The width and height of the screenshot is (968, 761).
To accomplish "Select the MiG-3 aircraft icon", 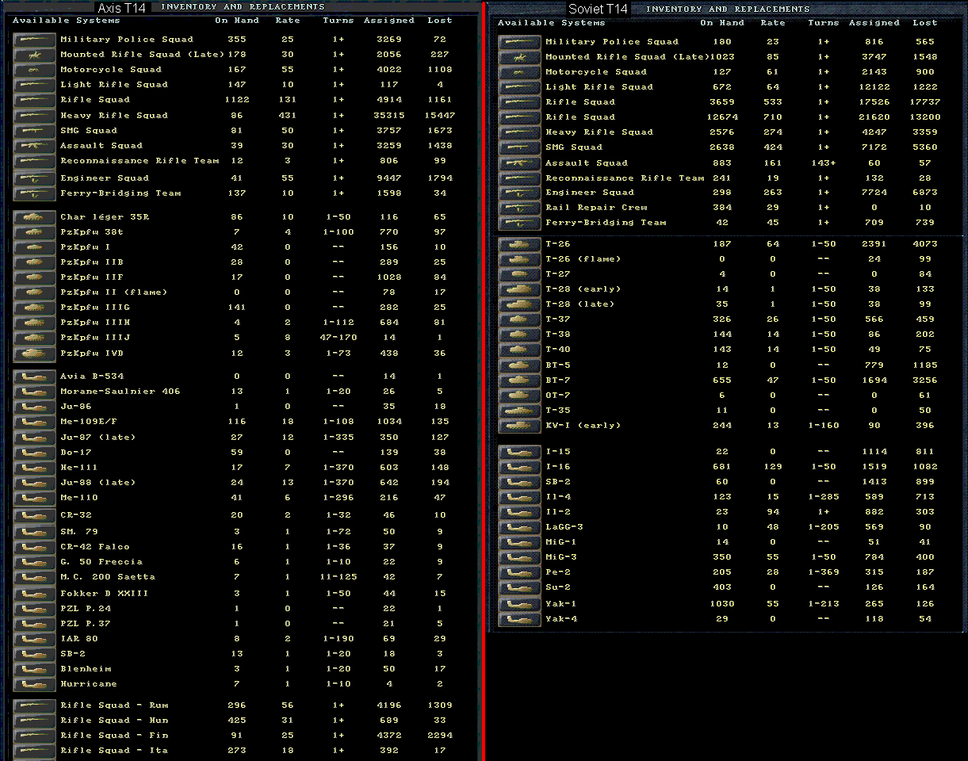I will [x=520, y=557].
